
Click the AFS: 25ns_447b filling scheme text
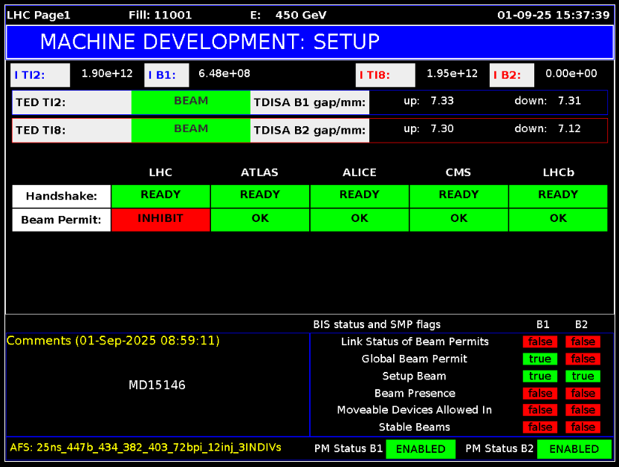(x=146, y=448)
